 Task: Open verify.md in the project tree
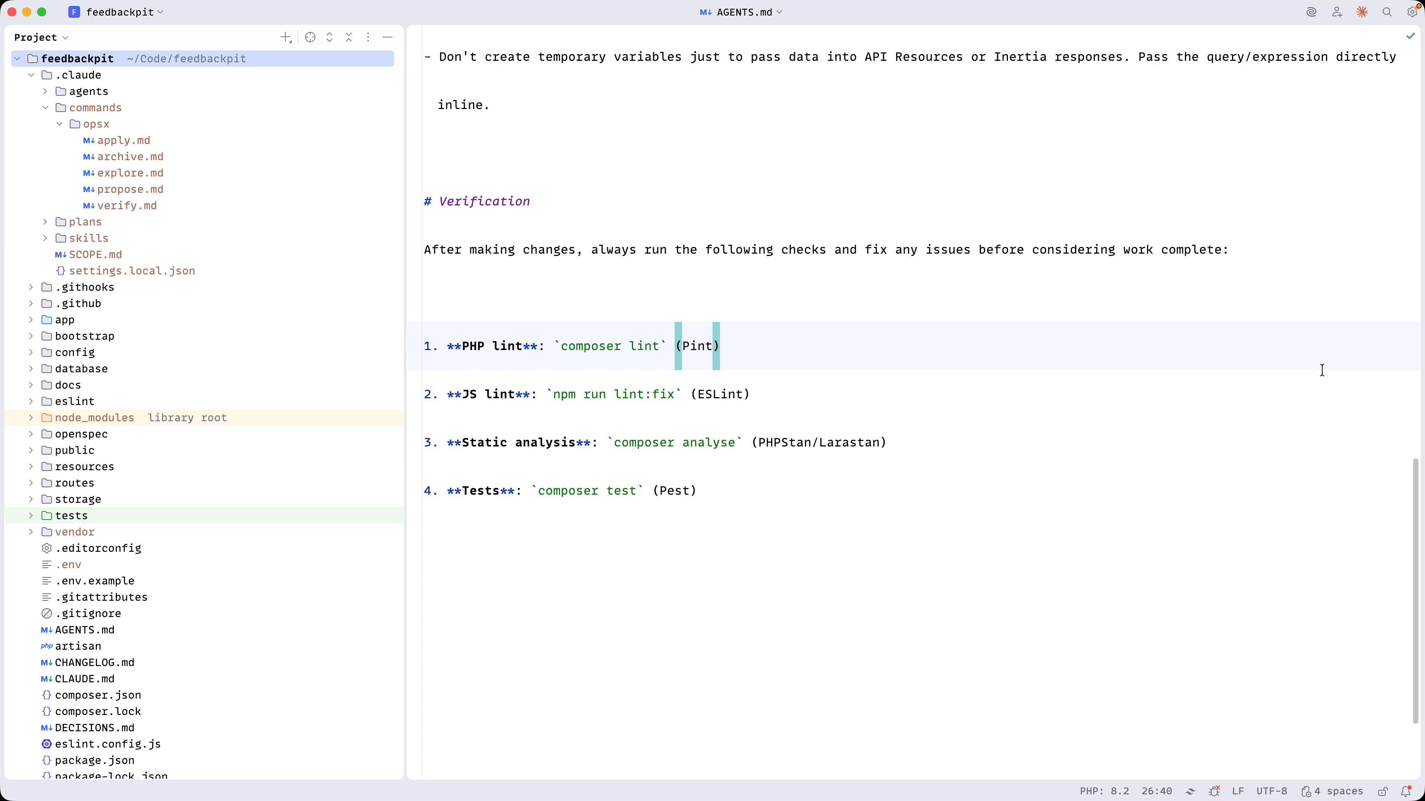click(x=127, y=206)
